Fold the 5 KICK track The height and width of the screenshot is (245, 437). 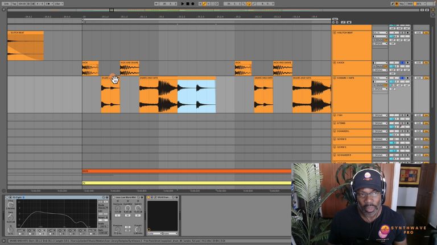tap(335, 62)
